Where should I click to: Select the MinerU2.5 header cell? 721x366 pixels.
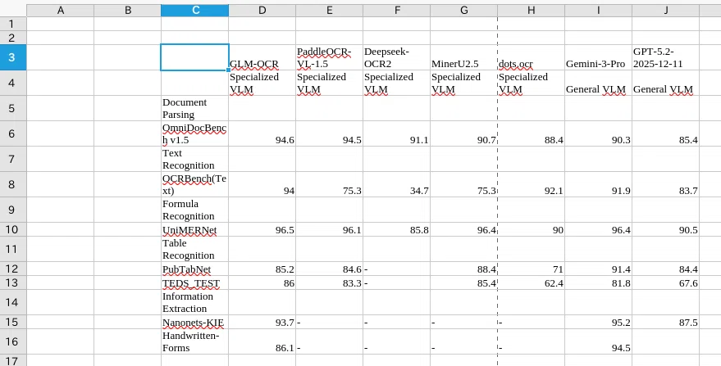pos(464,57)
